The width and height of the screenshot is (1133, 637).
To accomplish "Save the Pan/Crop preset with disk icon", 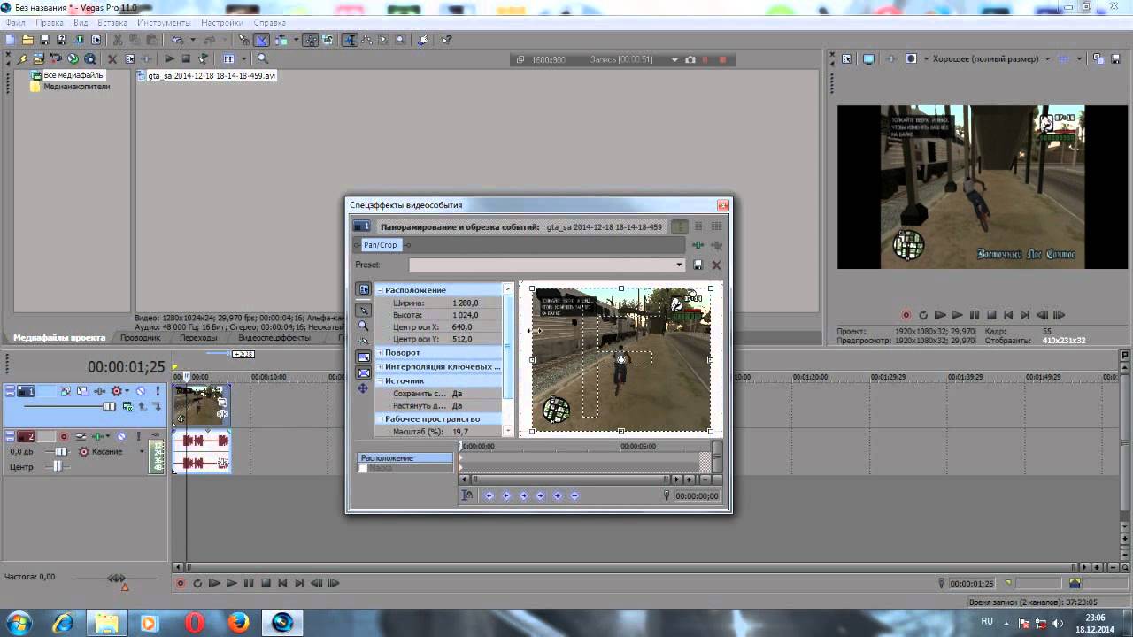I will coord(698,265).
